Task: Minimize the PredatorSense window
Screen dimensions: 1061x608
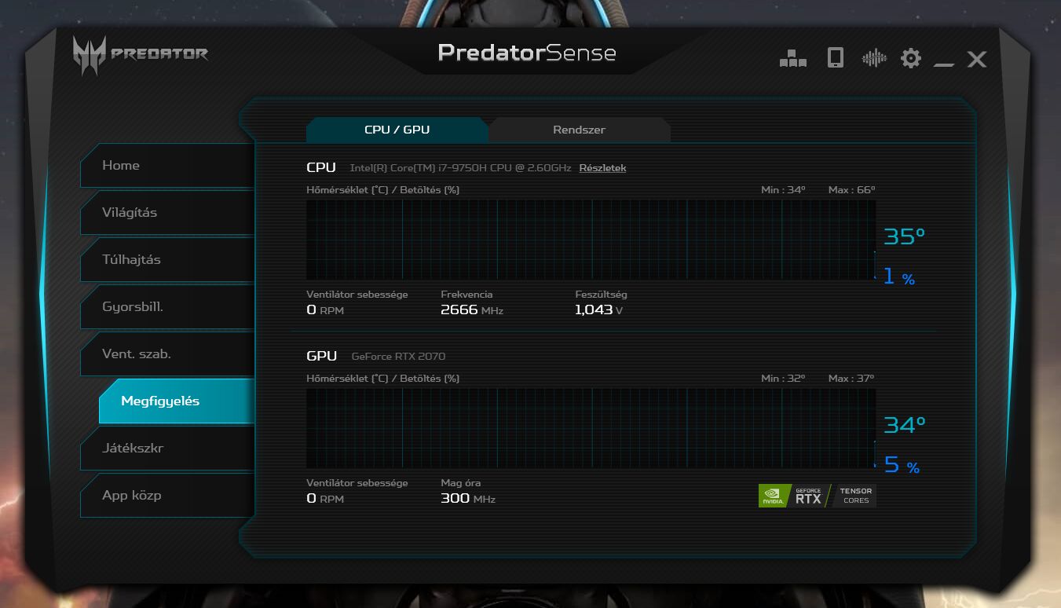Action: [x=943, y=64]
